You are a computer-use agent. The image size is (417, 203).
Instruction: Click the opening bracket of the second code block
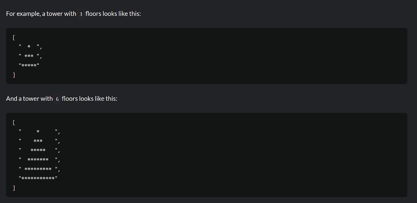point(14,123)
